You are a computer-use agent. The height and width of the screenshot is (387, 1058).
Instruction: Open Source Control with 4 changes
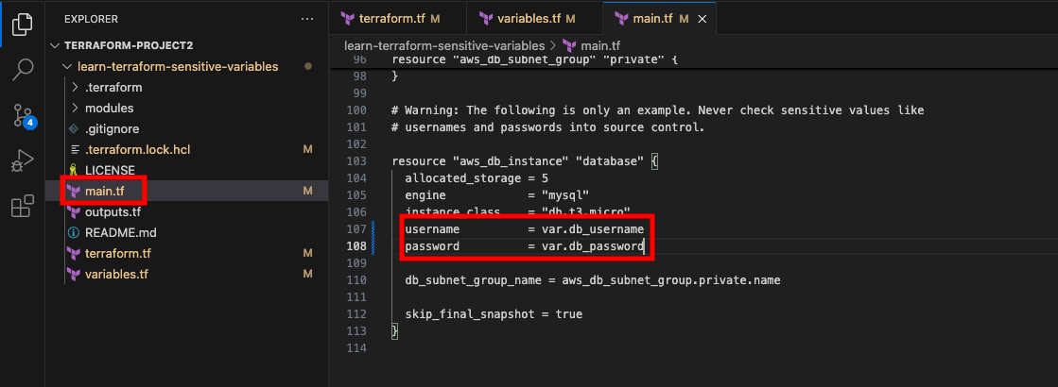click(x=24, y=116)
